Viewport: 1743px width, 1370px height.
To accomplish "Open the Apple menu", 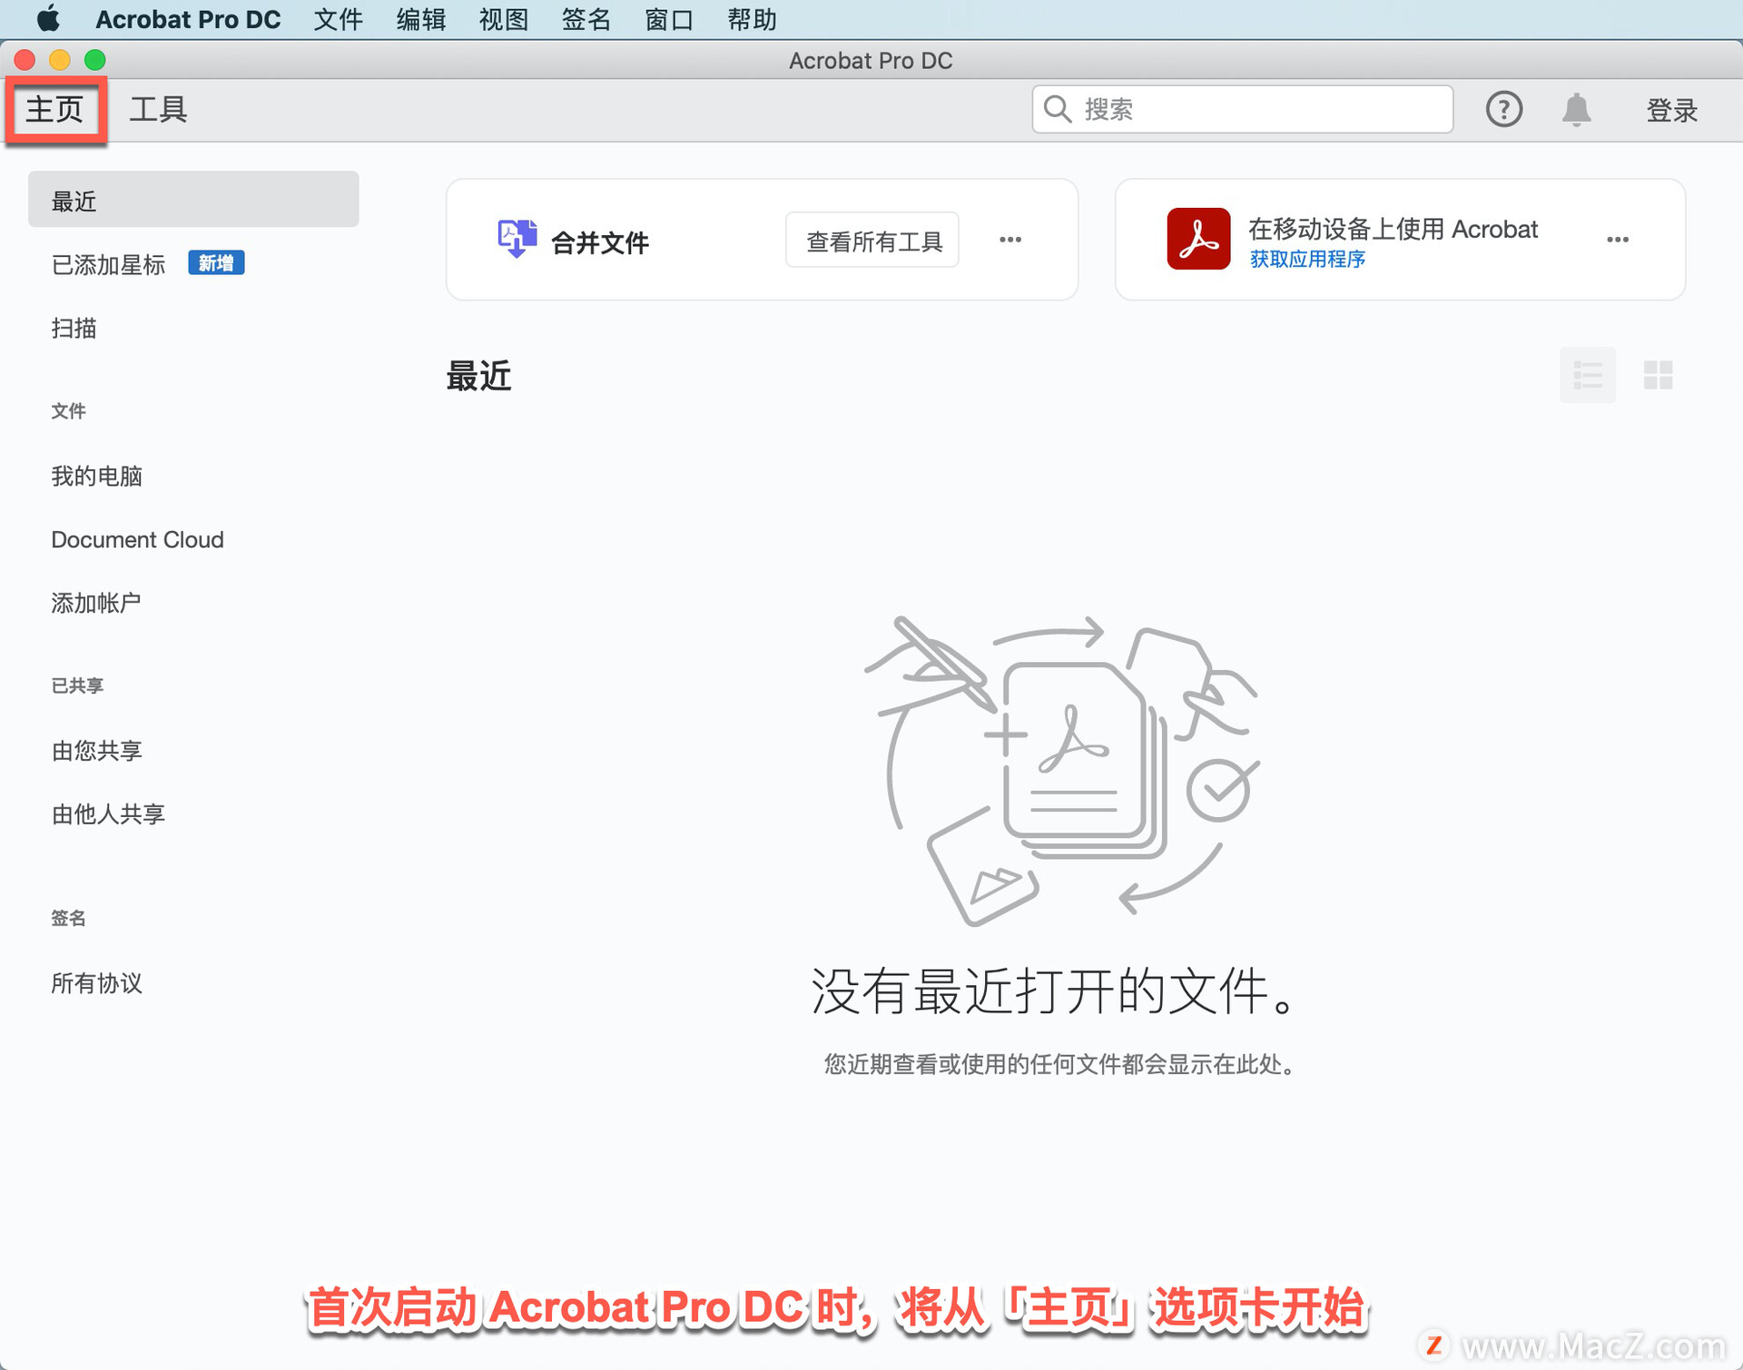I will click(x=48, y=18).
